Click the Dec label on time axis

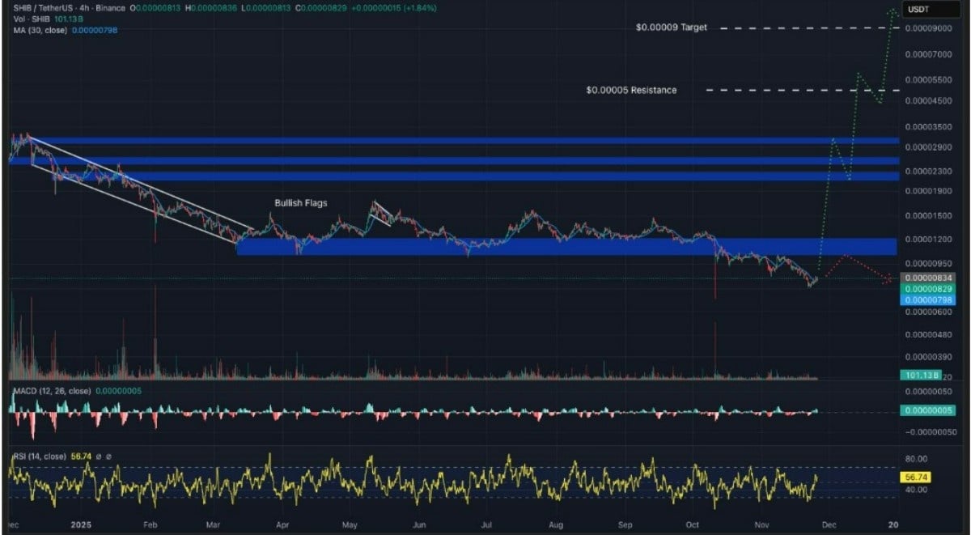click(831, 524)
